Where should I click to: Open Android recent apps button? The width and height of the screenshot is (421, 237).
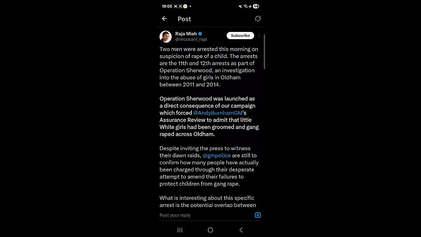[x=180, y=230]
